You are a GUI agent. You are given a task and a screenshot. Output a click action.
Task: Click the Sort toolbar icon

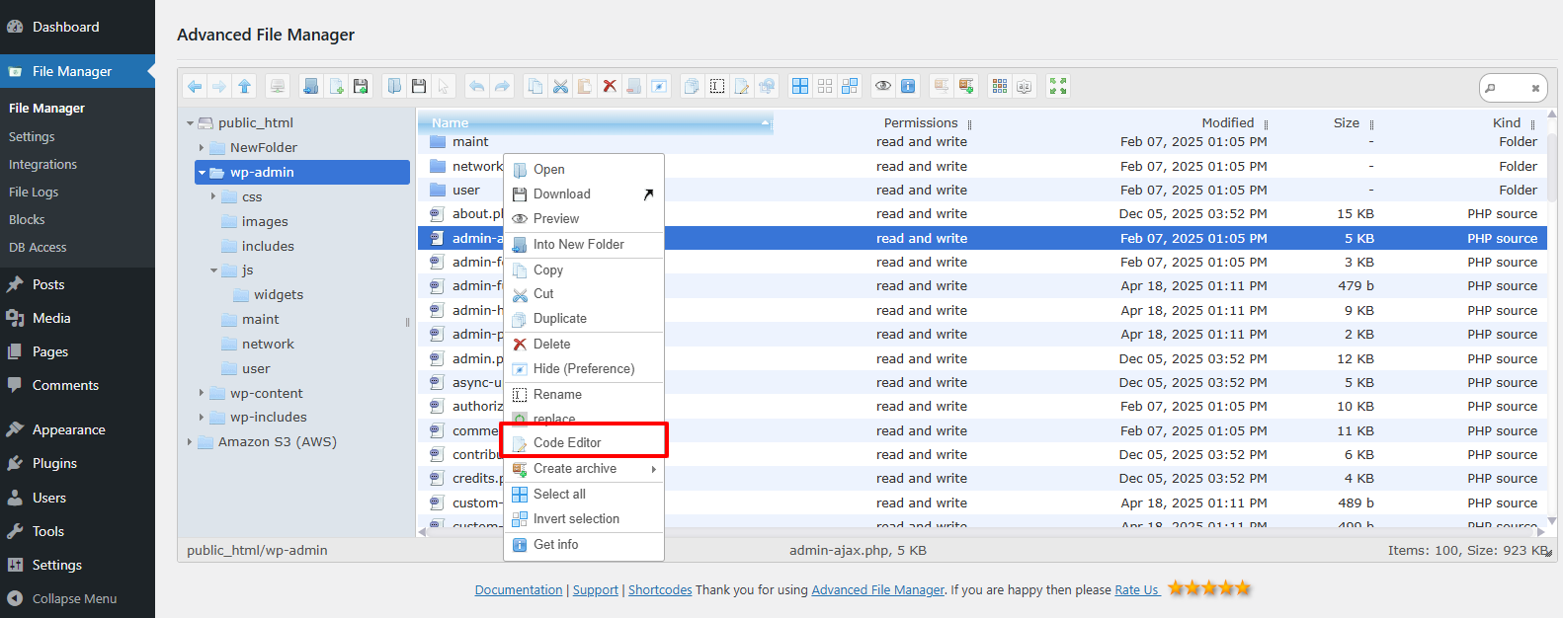point(1025,87)
